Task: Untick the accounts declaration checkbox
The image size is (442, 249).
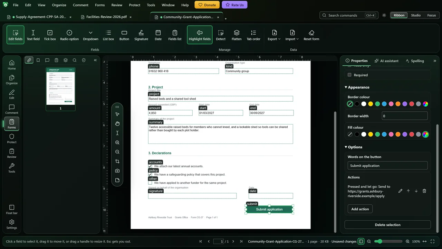Action: [150, 166]
